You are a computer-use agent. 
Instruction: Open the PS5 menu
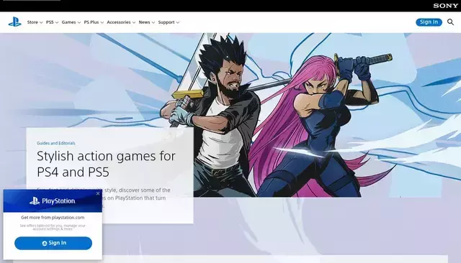[52, 22]
